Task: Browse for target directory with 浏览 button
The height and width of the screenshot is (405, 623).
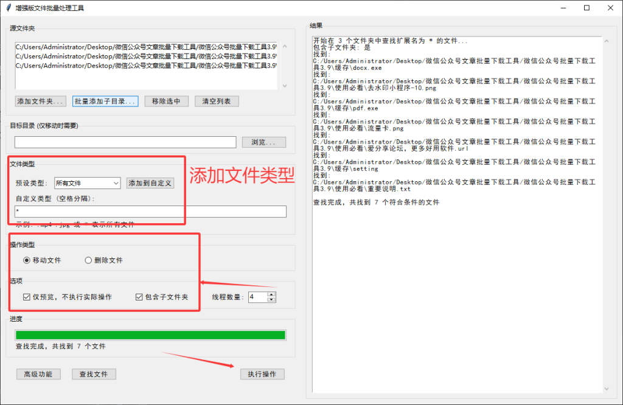Action: coord(263,142)
